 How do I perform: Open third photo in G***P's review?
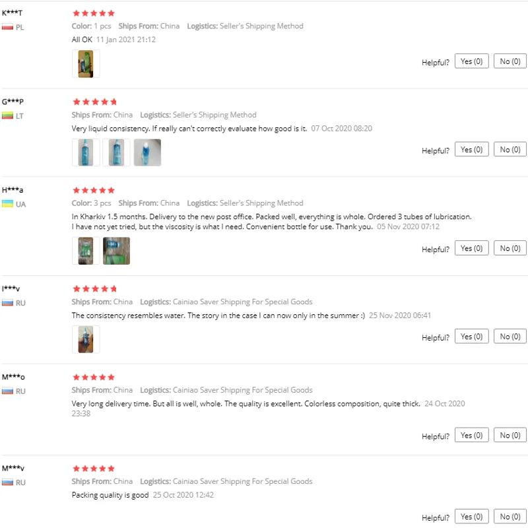(x=147, y=152)
